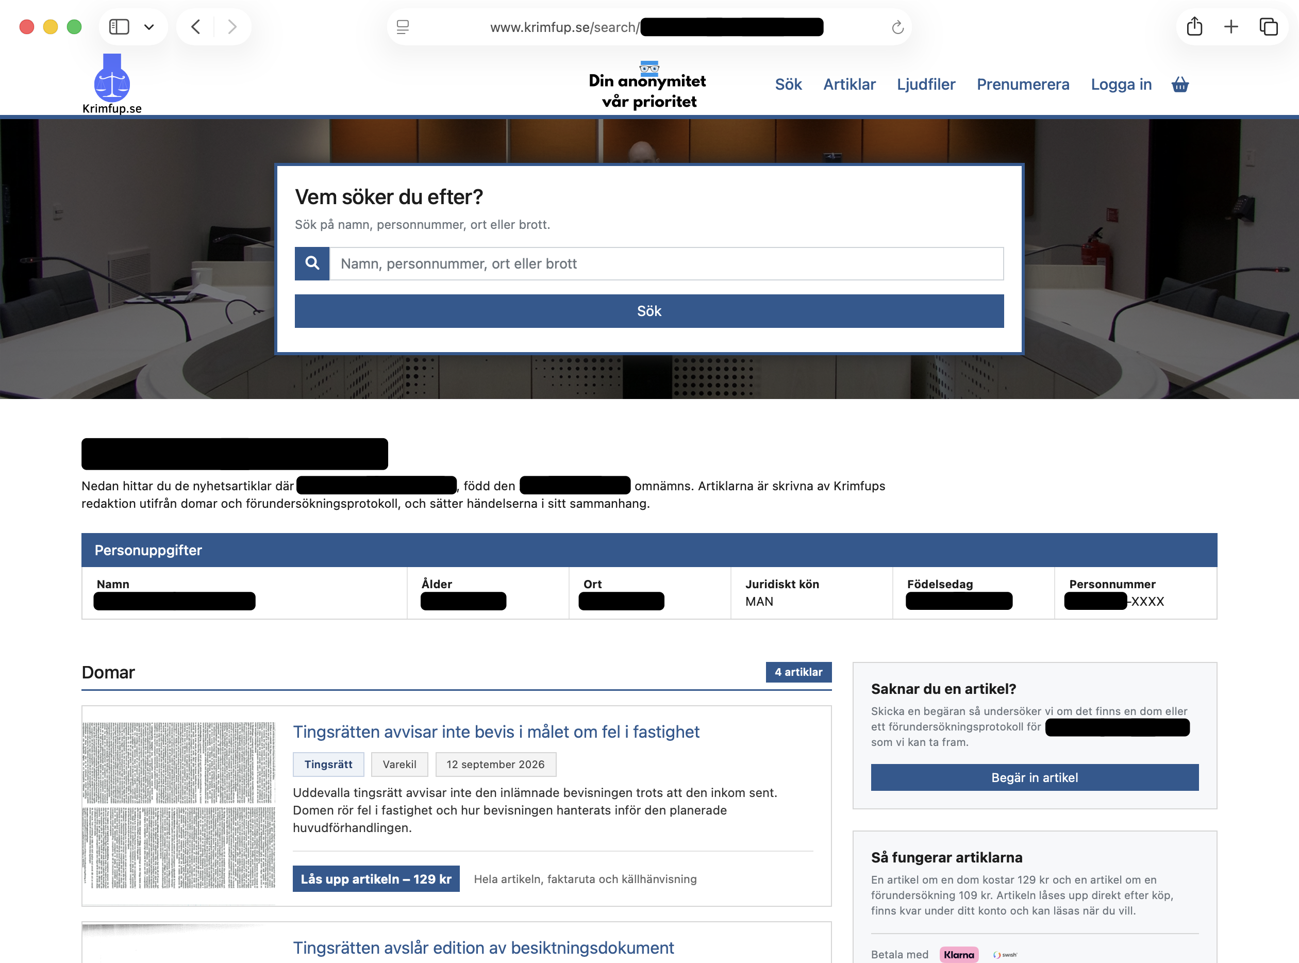The image size is (1299, 963).
Task: Click the Domar section heading
Action: tap(108, 672)
